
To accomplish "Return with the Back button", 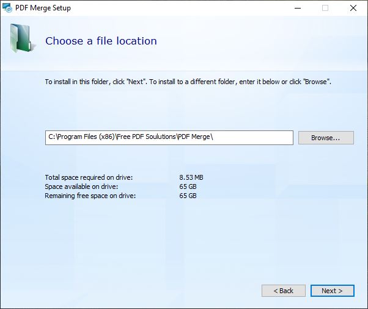I will pos(284,291).
